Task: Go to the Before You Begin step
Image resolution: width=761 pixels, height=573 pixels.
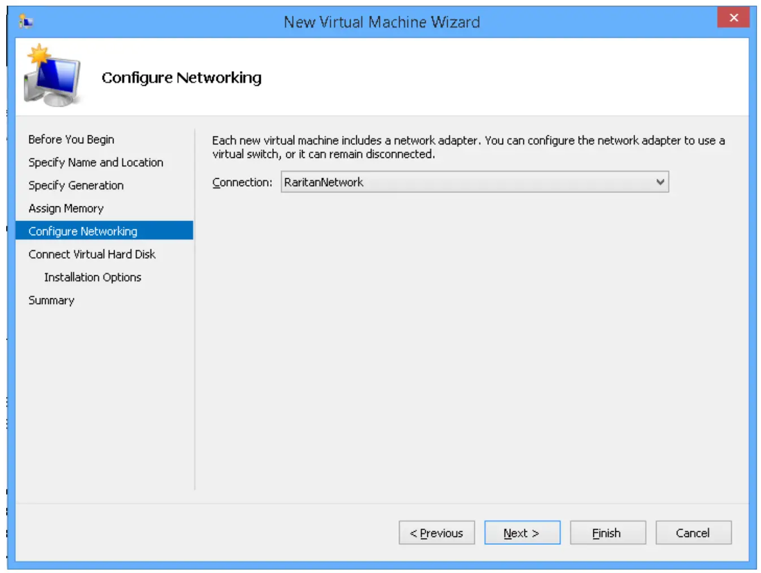Action: (x=71, y=139)
